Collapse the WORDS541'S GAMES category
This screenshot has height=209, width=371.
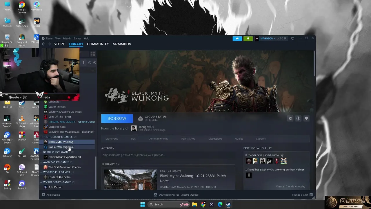[x=41, y=172]
